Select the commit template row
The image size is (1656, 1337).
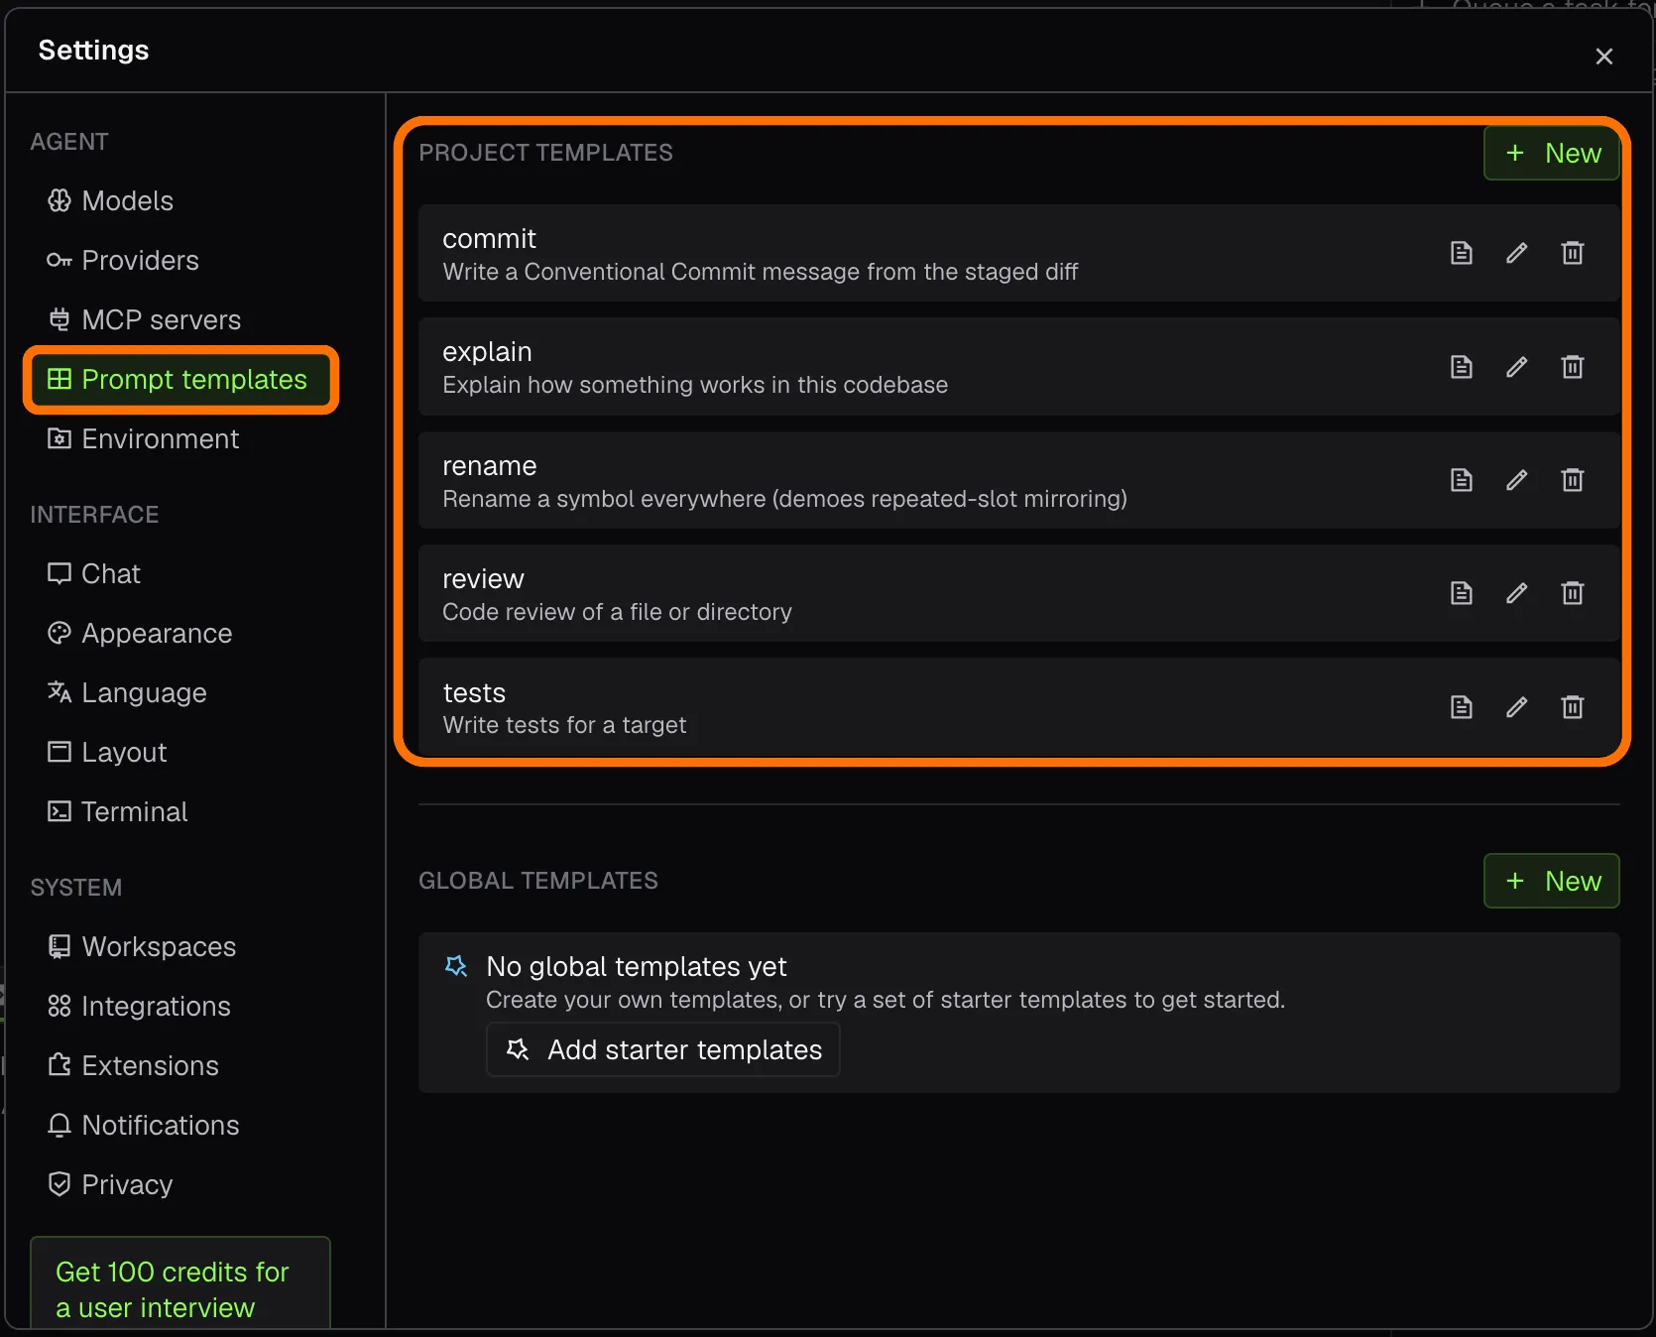tap(1018, 253)
